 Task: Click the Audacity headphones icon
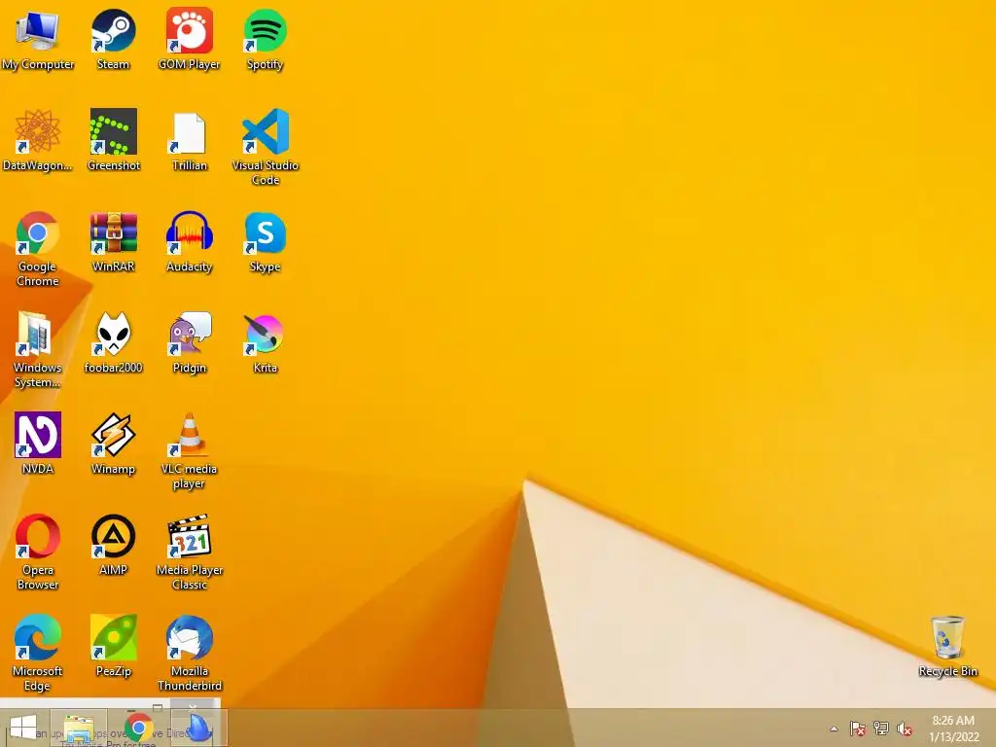pyautogui.click(x=190, y=233)
